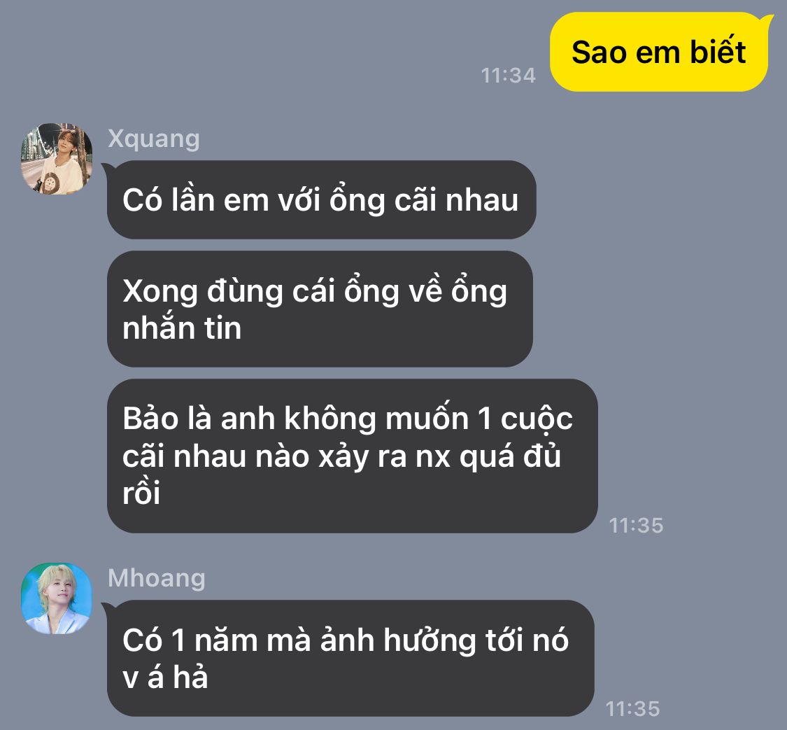Viewport: 787px width, 730px height.
Task: Select Mhoang's 'Có 1 năm mà ảnh hưởng' message
Action: click(x=350, y=658)
